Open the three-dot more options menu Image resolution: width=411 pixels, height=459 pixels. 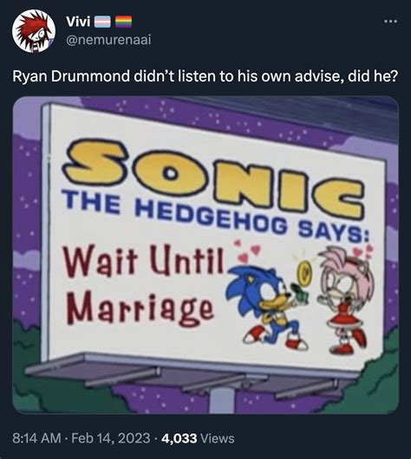[391, 22]
